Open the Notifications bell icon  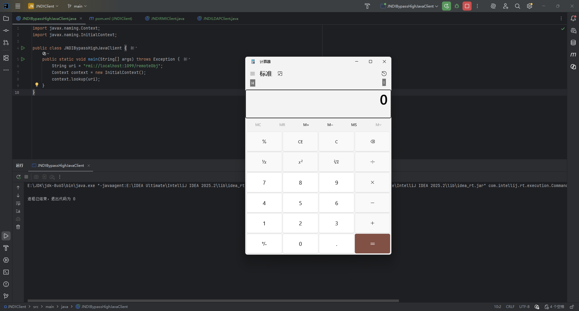(x=573, y=18)
